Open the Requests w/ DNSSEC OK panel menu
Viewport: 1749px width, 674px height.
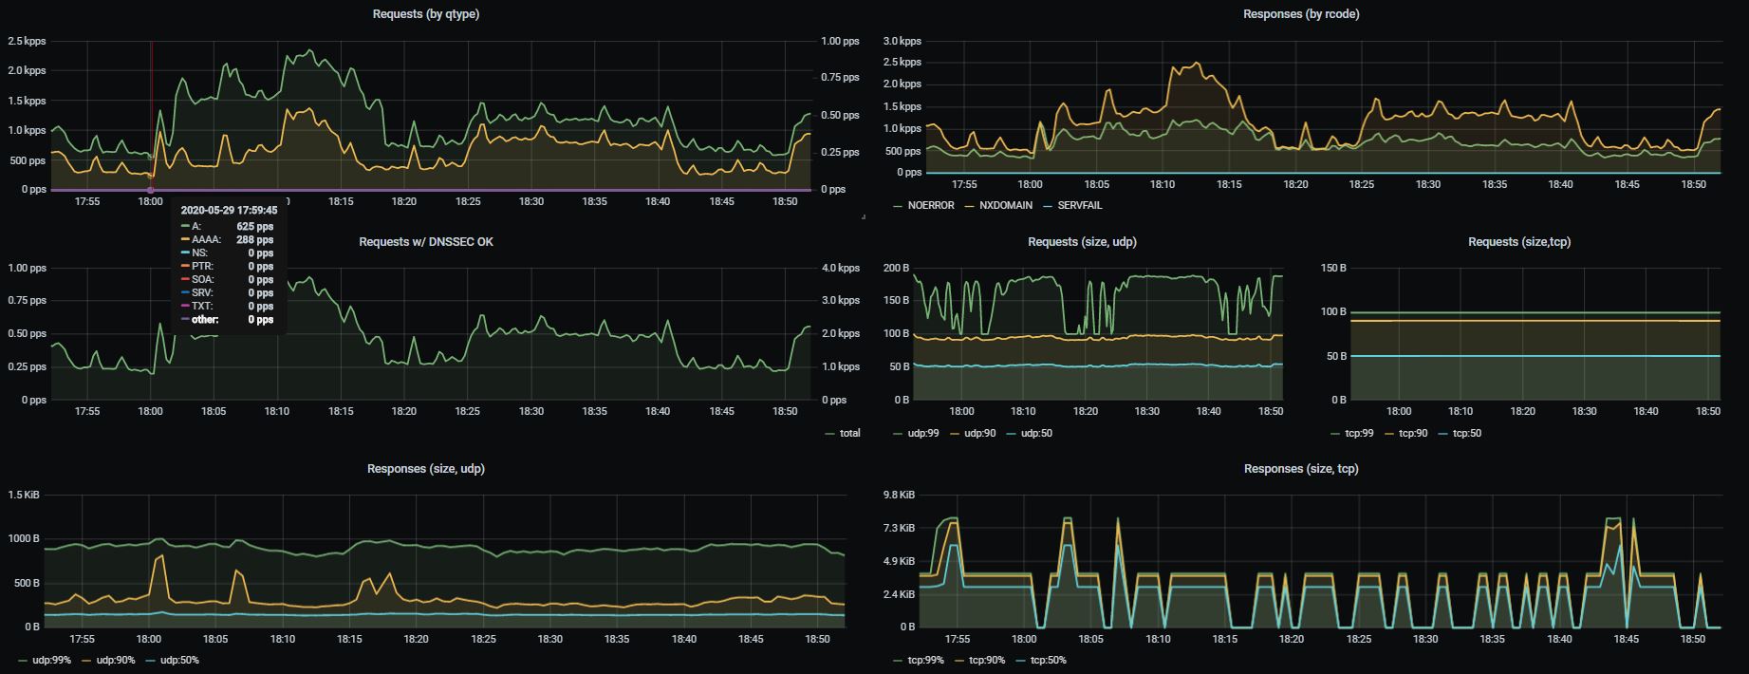pos(425,242)
